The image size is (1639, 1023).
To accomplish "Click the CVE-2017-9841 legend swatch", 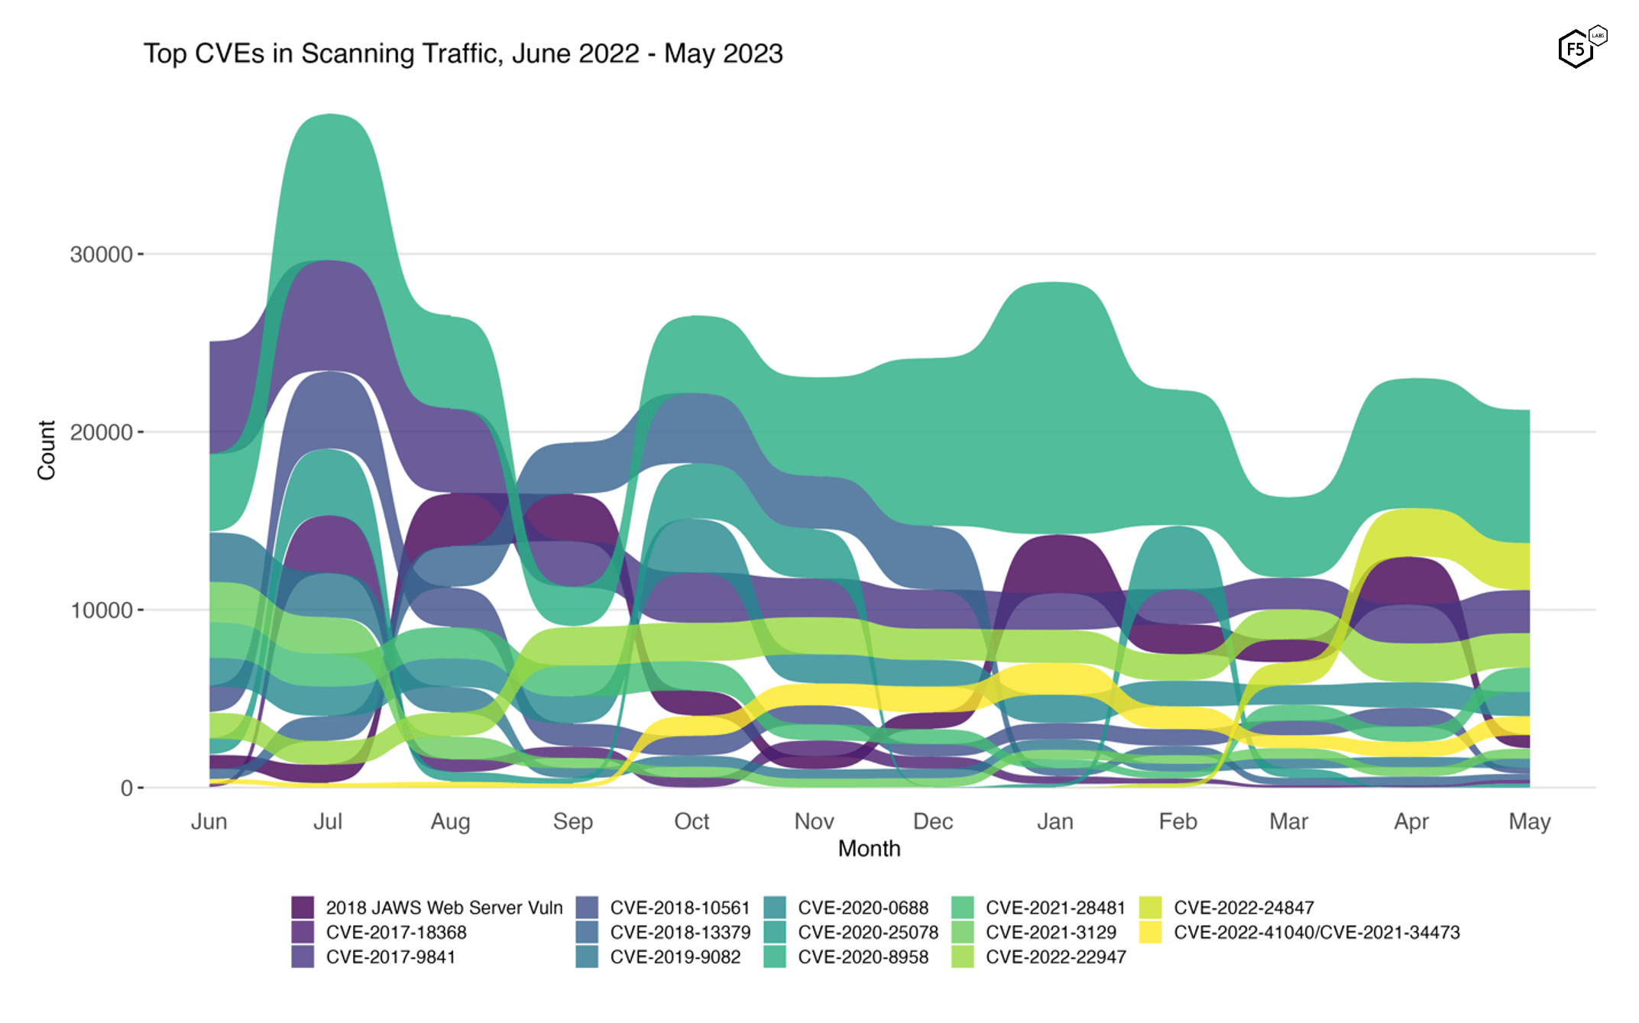I will coord(303,957).
